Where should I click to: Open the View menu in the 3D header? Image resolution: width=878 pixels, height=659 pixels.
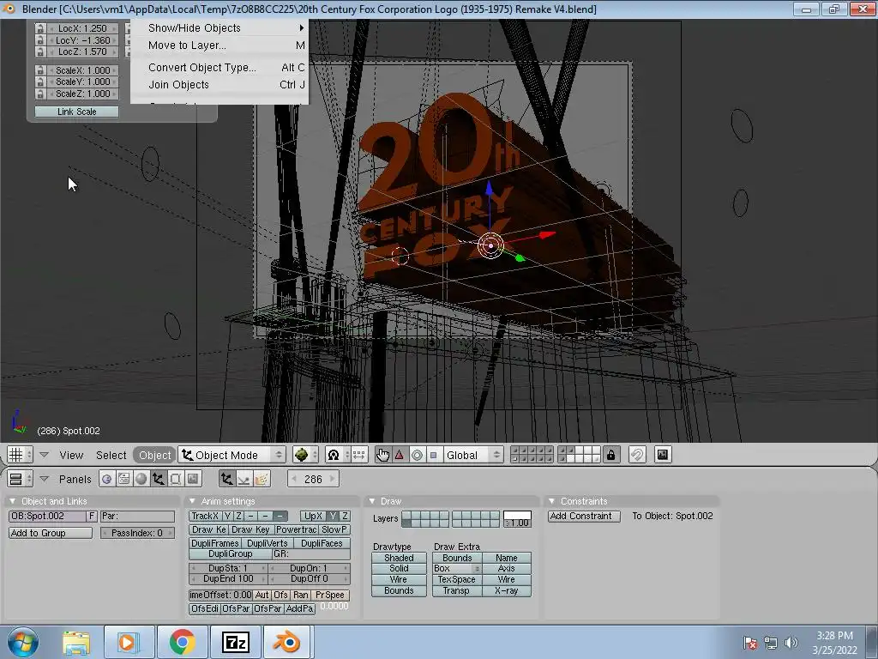coord(71,455)
